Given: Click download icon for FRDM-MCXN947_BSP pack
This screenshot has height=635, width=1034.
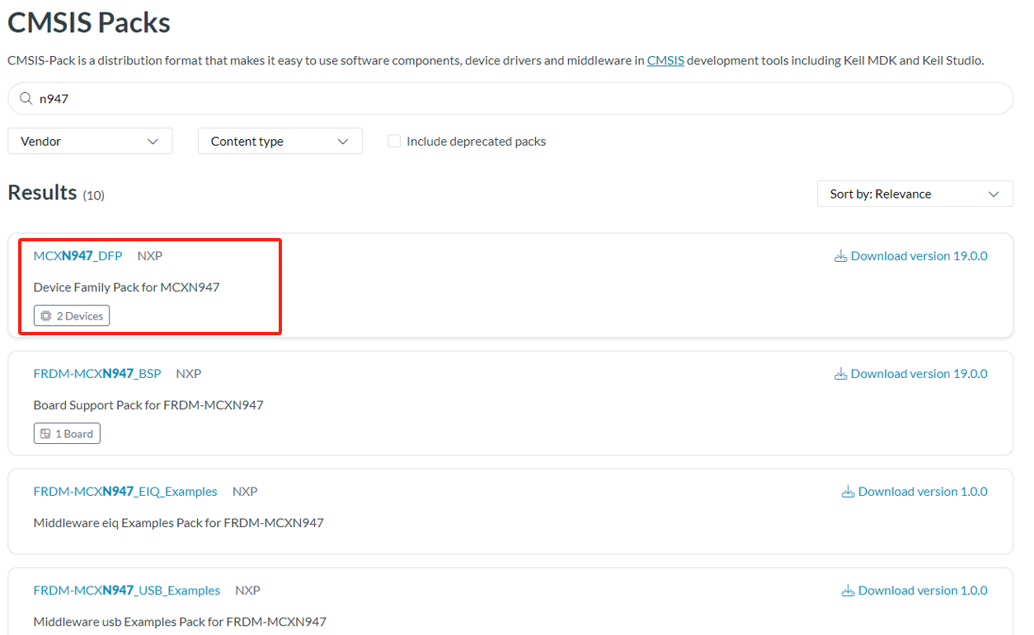Looking at the screenshot, I should click(x=840, y=374).
